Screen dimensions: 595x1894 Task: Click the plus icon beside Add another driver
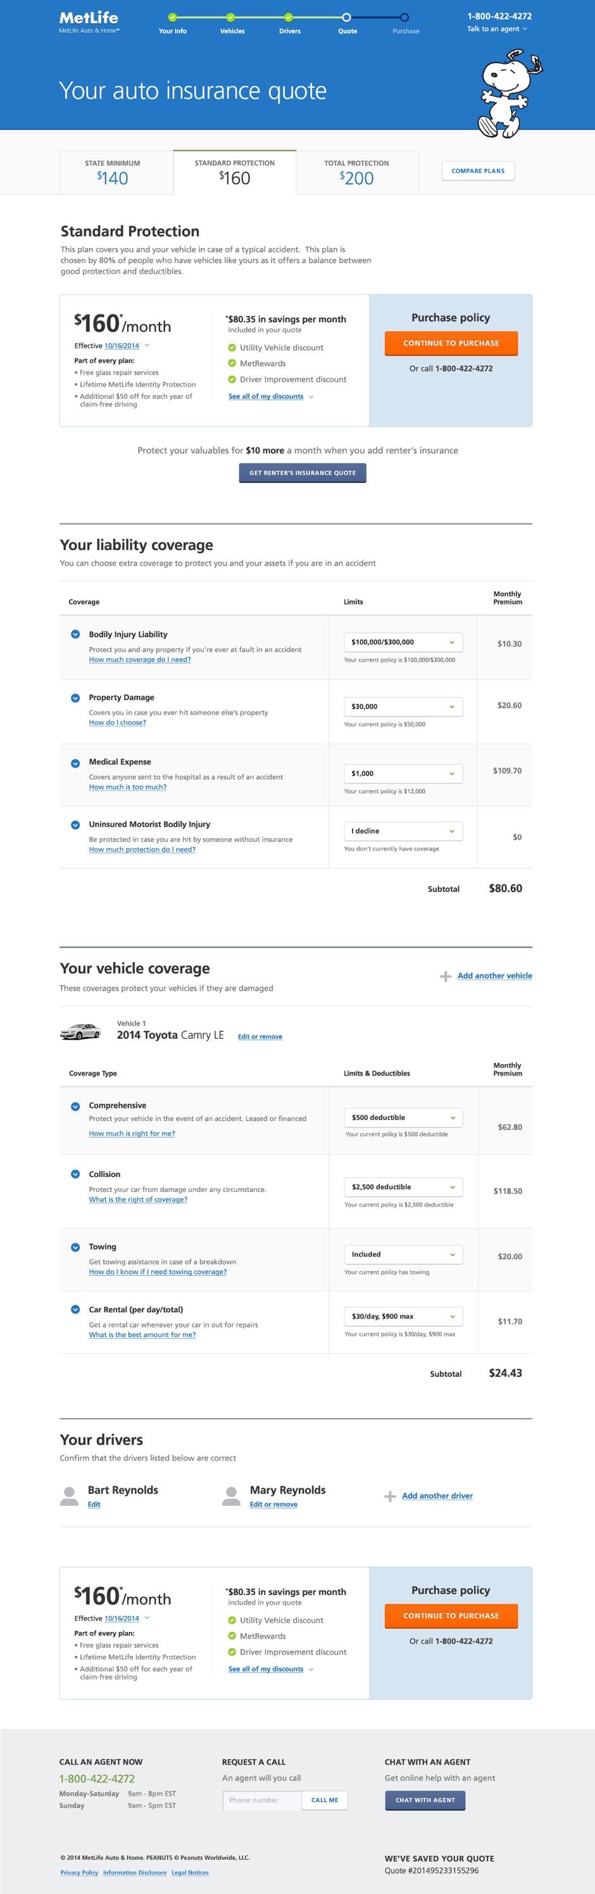tap(390, 1496)
